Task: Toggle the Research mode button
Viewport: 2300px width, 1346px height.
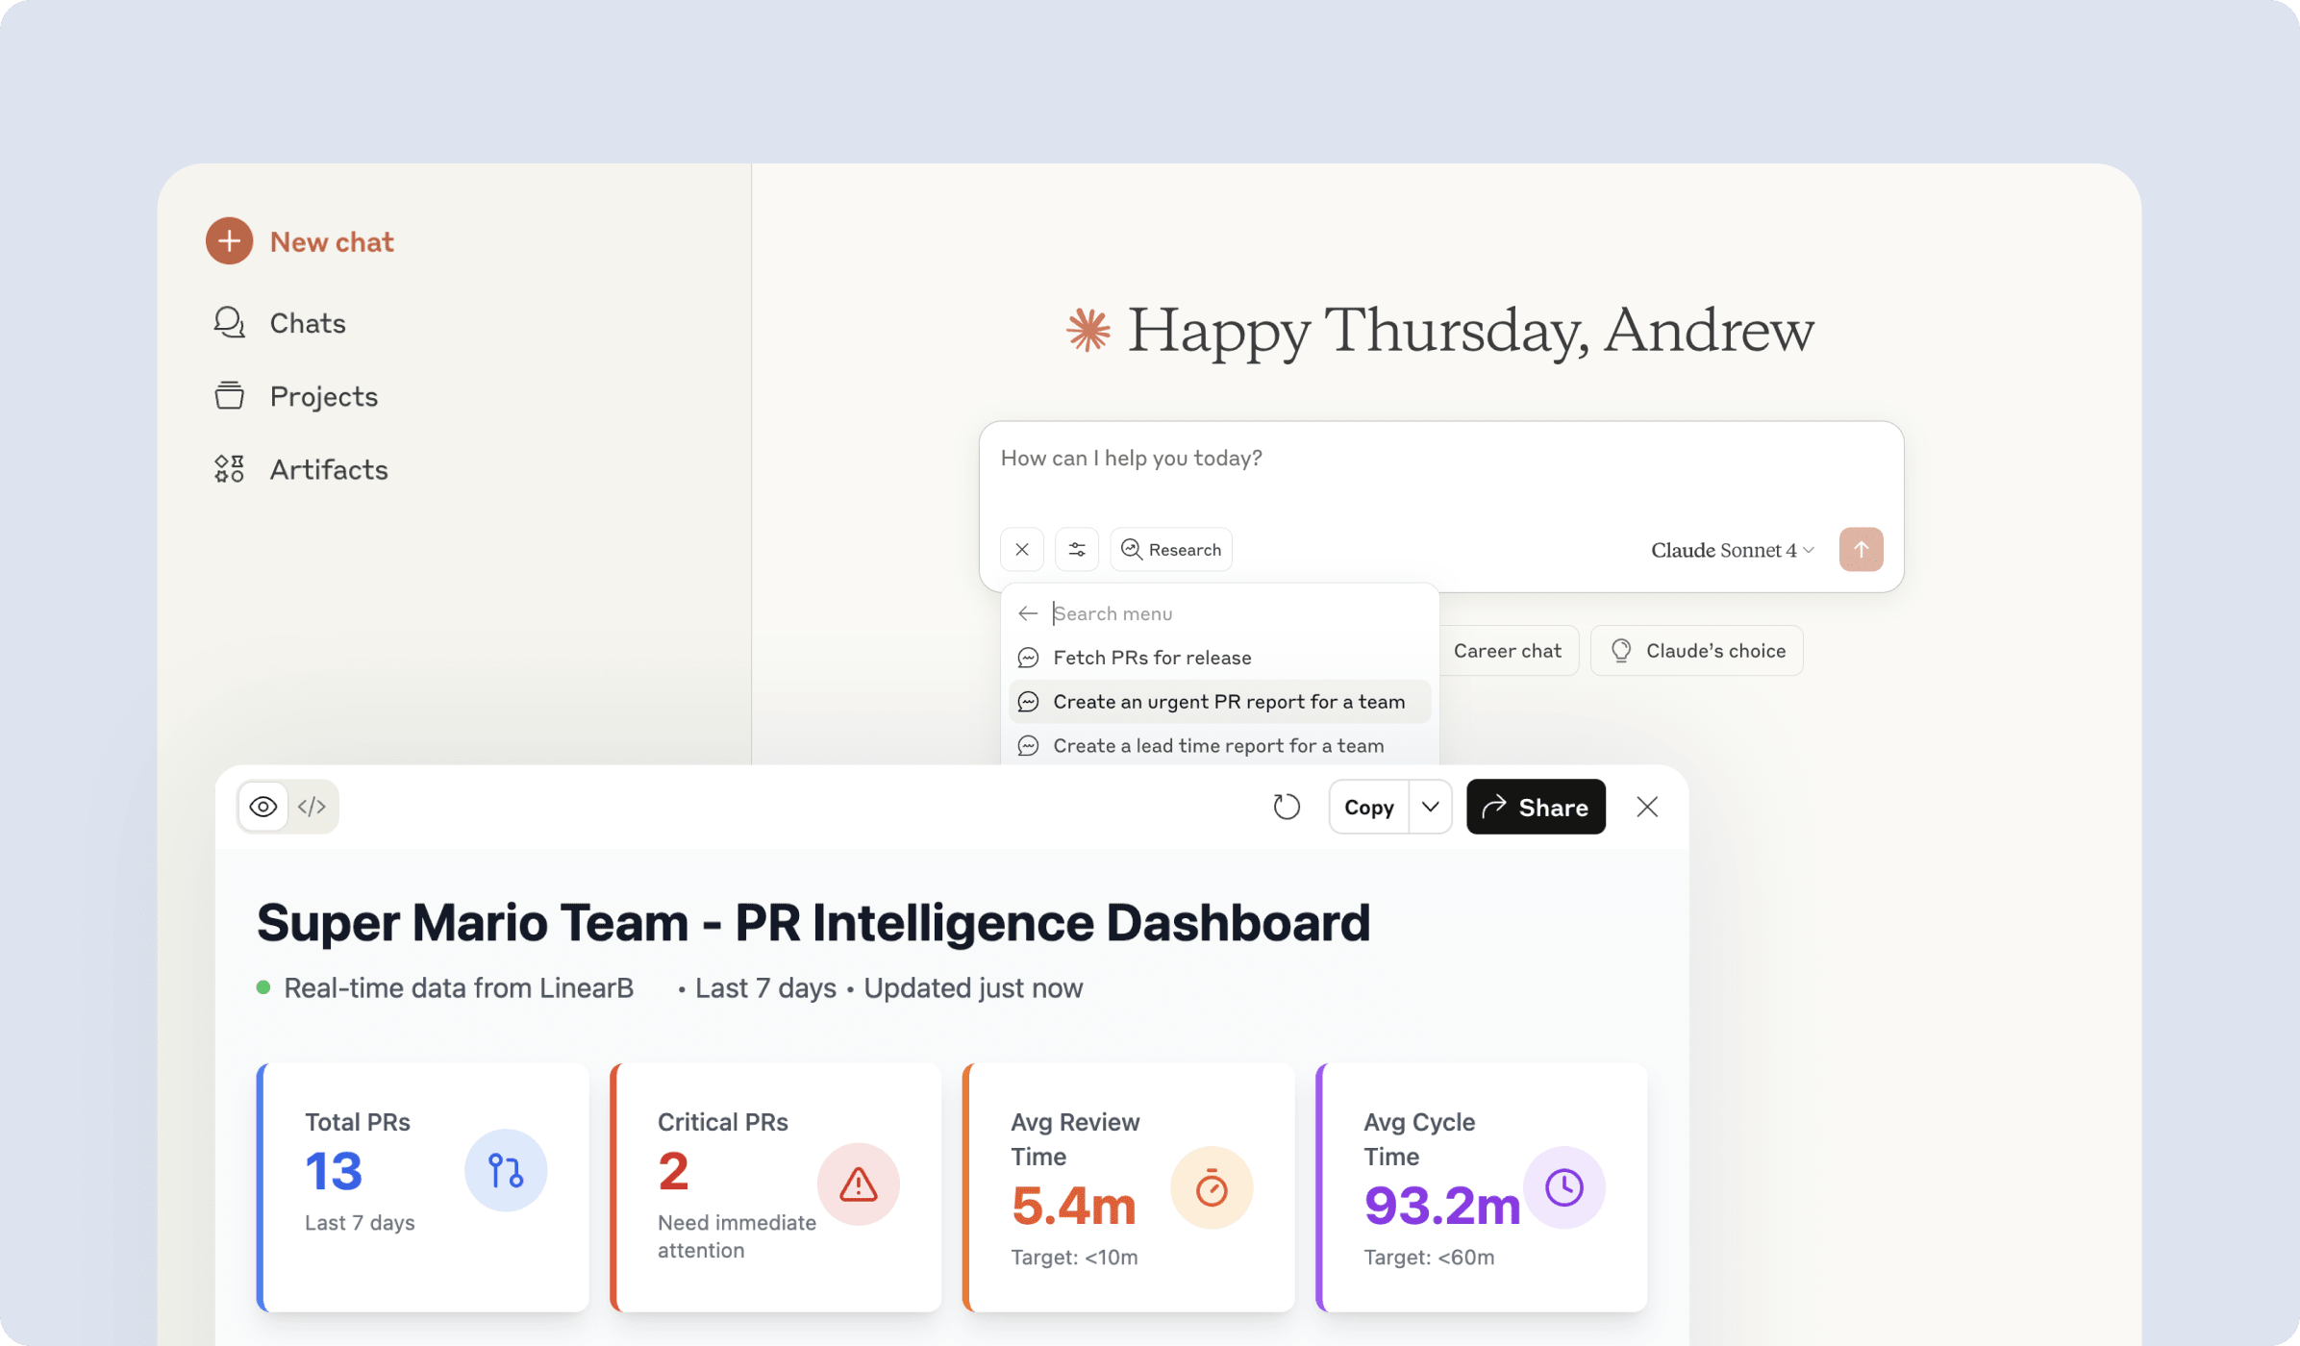Action: (x=1170, y=550)
